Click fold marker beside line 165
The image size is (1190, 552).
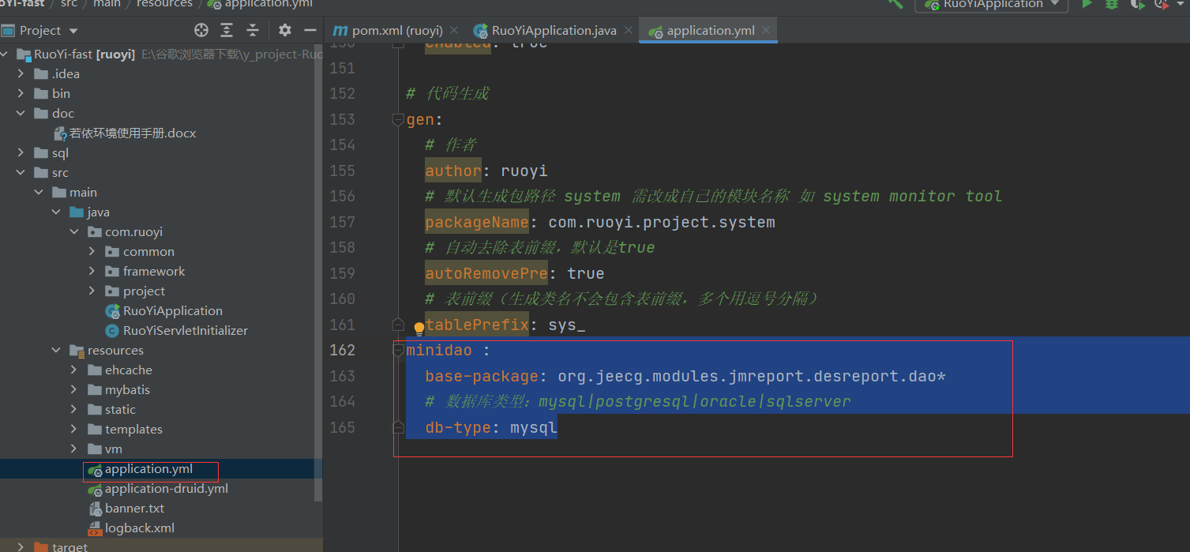pos(399,427)
